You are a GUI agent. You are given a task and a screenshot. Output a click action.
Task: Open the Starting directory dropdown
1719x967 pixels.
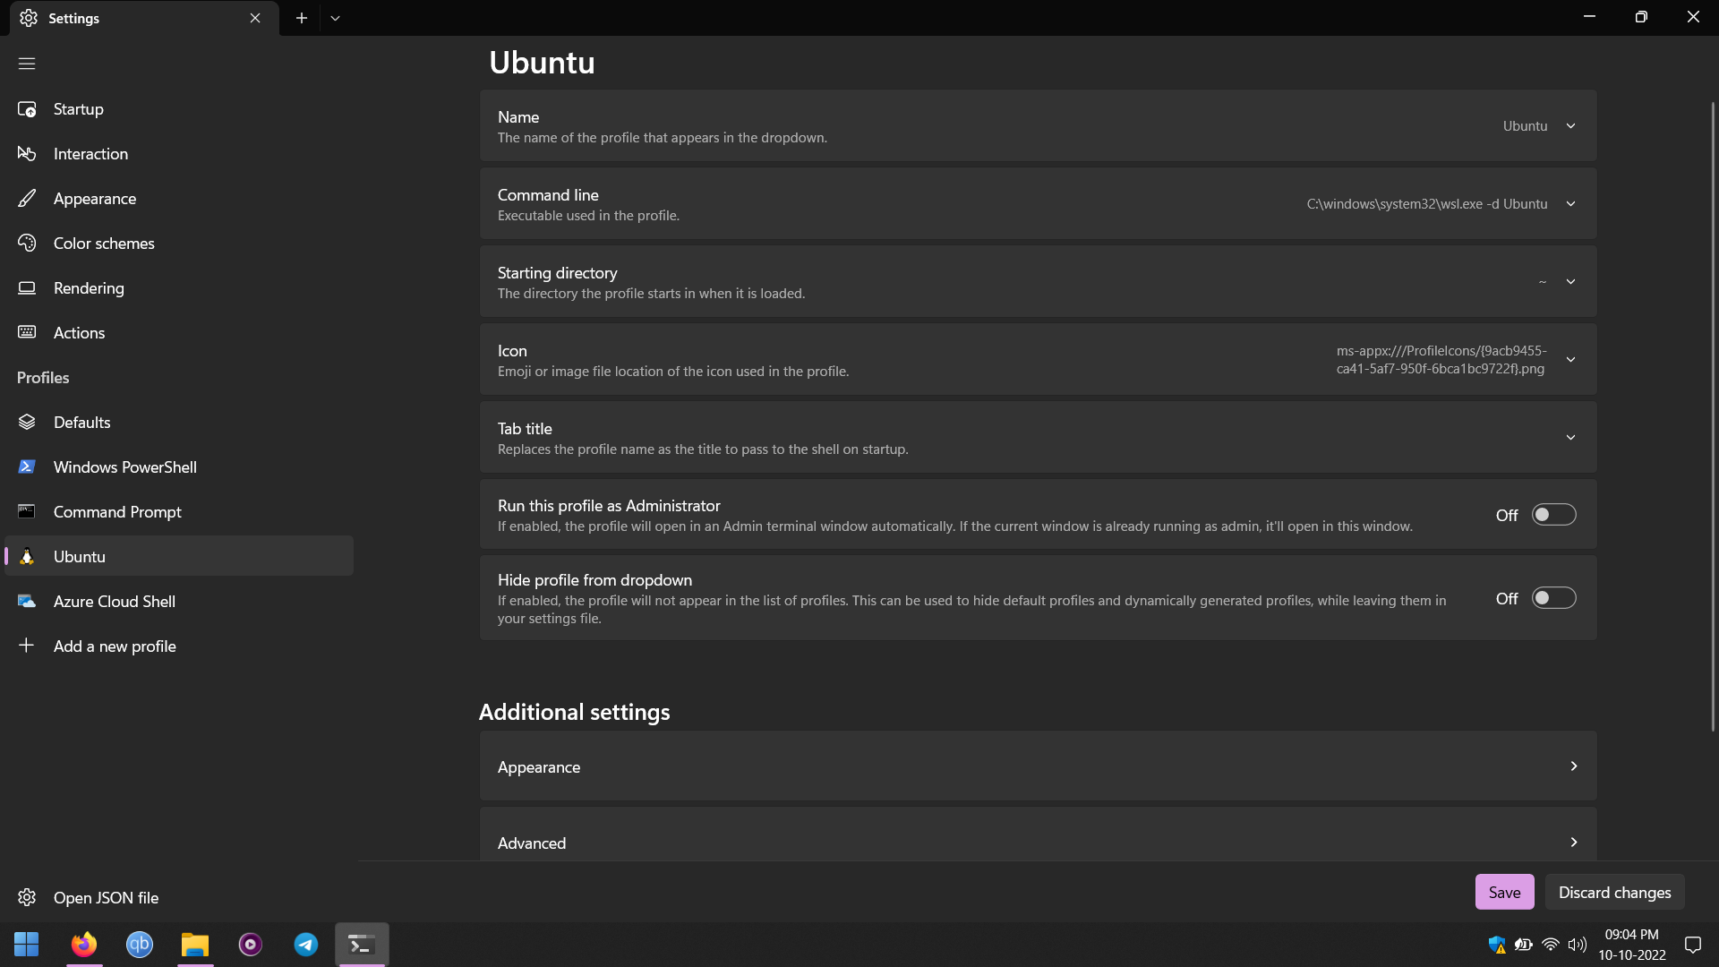point(1571,281)
